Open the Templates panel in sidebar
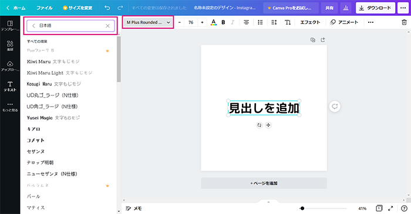The image size is (411, 214). [x=10, y=26]
